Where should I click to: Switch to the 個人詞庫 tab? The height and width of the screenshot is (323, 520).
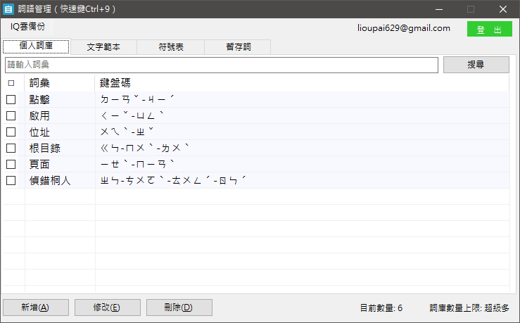[x=36, y=46]
